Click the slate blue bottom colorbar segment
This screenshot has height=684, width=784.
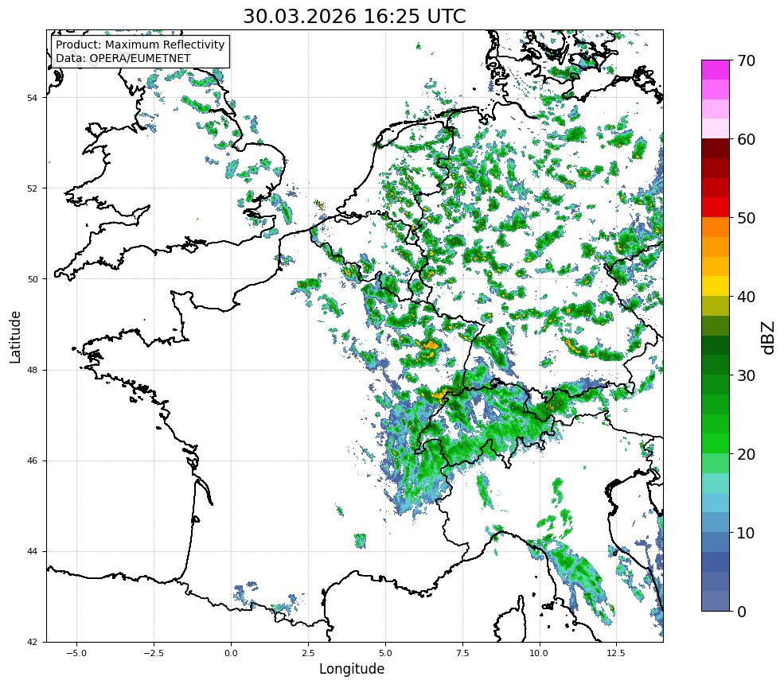click(716, 601)
